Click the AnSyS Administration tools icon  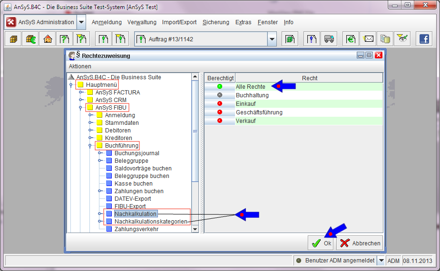(11, 22)
